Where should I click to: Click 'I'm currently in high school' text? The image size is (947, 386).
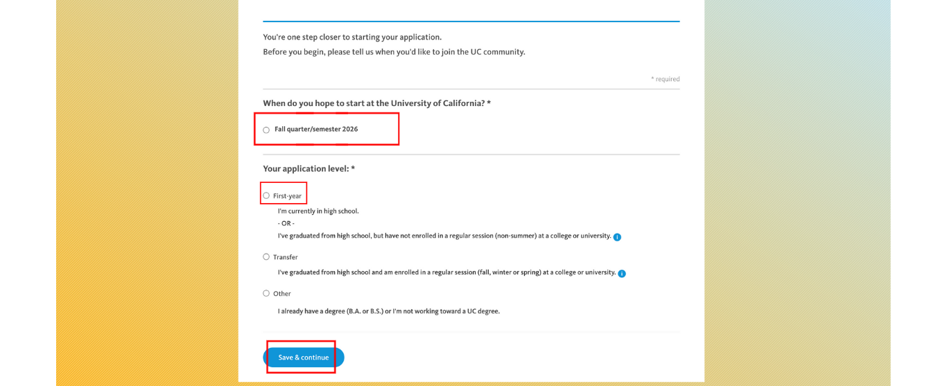[318, 211]
